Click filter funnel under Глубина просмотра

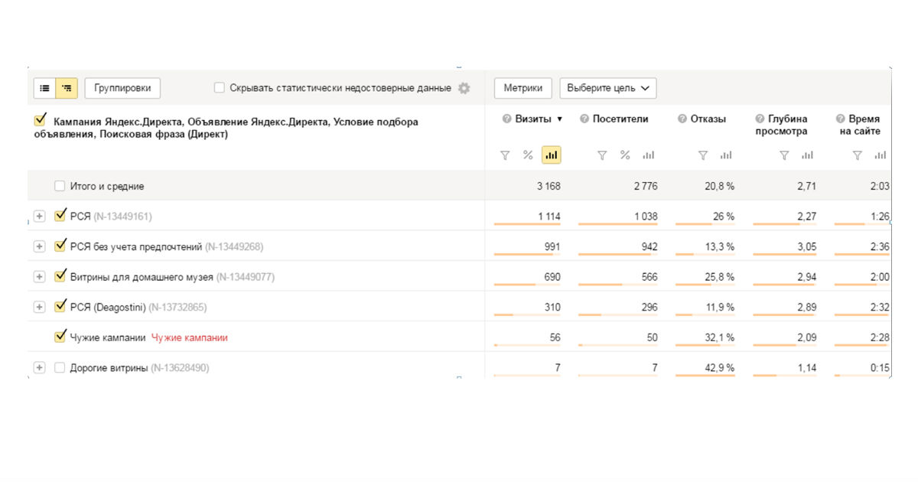[x=784, y=155]
